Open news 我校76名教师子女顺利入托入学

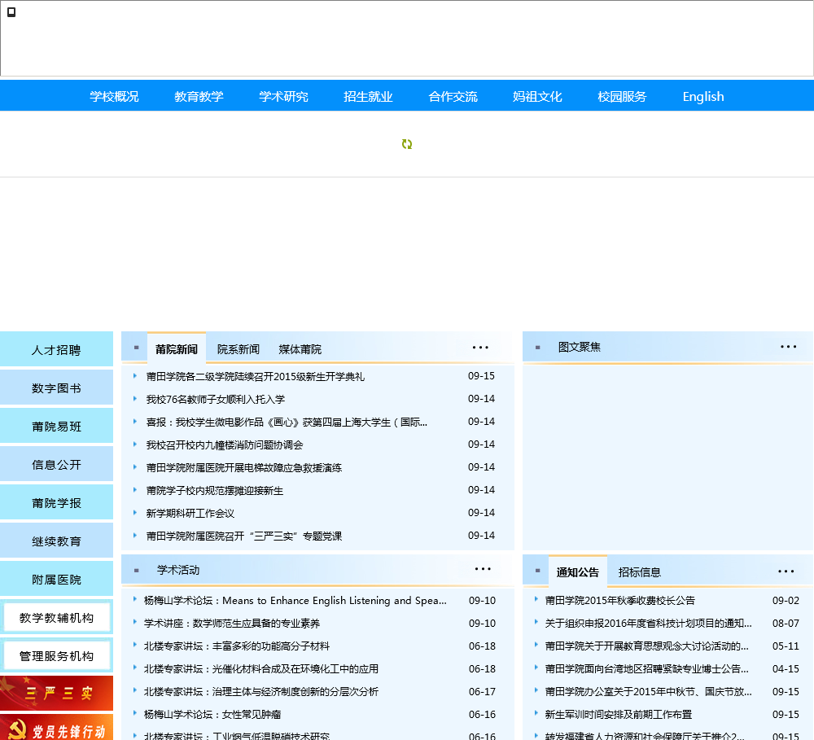pos(216,400)
